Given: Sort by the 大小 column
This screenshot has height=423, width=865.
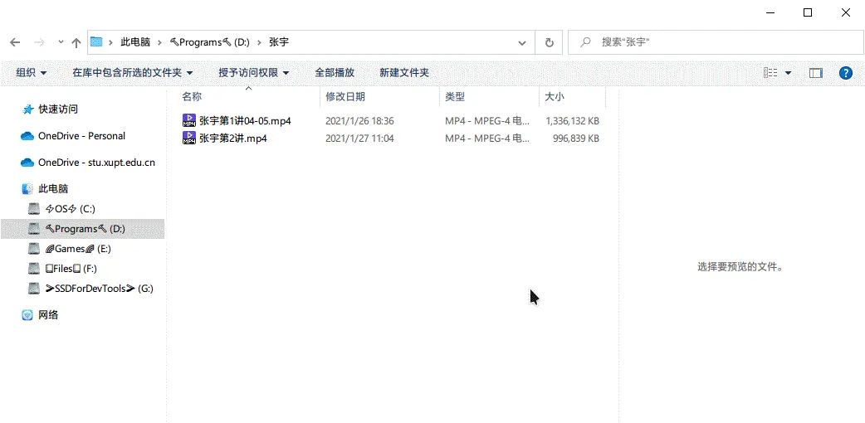Looking at the screenshot, I should 555,96.
